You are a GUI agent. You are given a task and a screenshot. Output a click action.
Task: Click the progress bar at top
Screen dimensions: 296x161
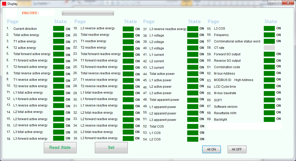pyautogui.click(x=88, y=13)
